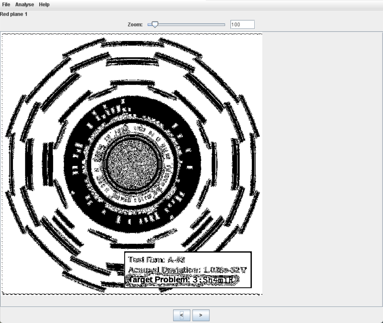Click the Zoom slider handle
Image resolution: width=383 pixels, height=323 pixels.
tap(154, 25)
